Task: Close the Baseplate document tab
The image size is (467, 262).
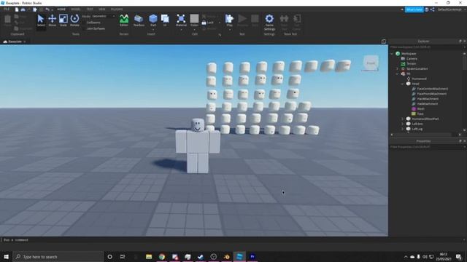Action: point(24,41)
